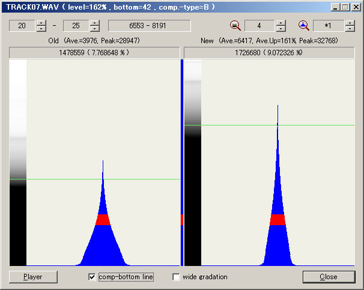Click the green comp-bottom line in New graph
This screenshot has width=364, height=290.
coord(269,125)
